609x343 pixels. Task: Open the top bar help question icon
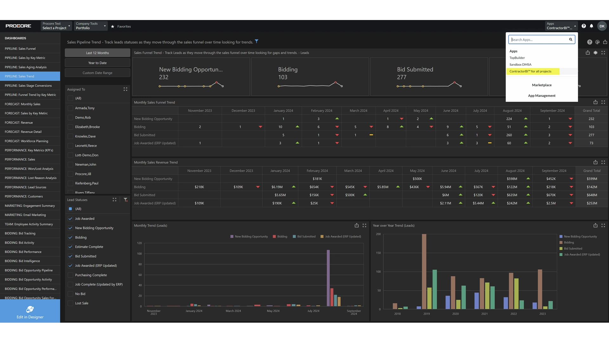[x=584, y=26]
